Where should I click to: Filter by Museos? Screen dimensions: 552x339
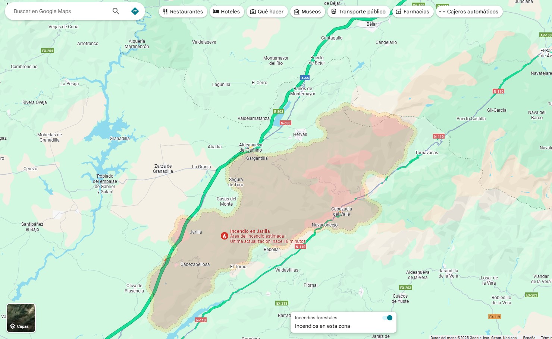coord(308,12)
